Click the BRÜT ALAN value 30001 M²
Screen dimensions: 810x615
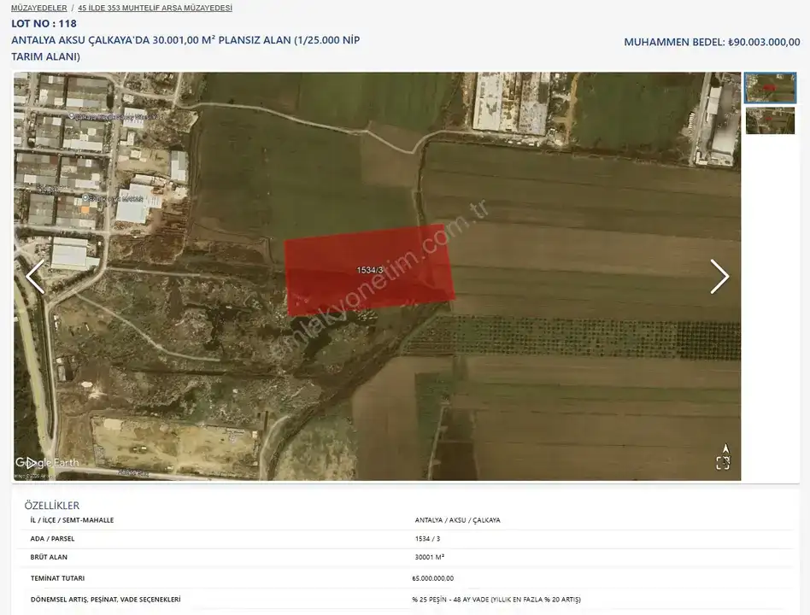click(429, 558)
